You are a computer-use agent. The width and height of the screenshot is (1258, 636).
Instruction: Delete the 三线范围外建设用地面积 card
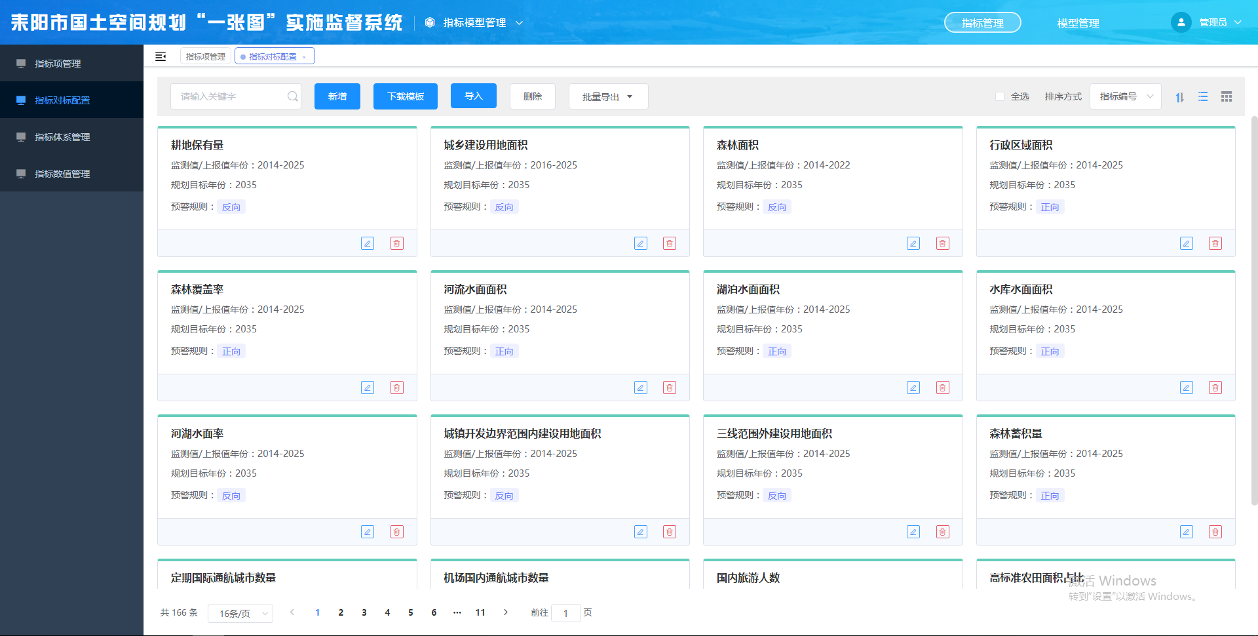(x=943, y=532)
